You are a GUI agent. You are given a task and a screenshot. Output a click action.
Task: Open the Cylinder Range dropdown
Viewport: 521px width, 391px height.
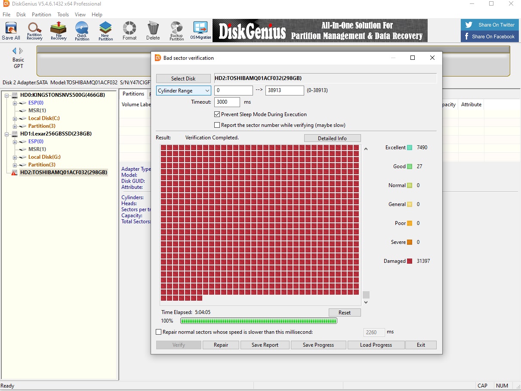click(x=183, y=91)
